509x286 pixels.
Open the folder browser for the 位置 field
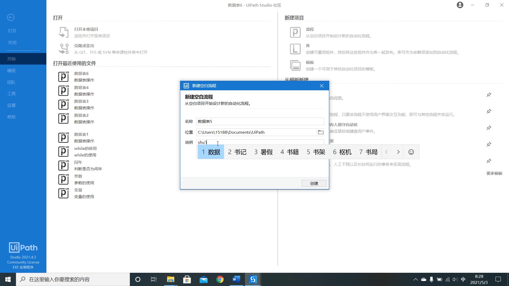(321, 132)
